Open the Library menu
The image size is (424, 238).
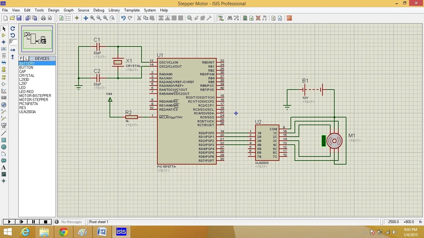coord(114,10)
